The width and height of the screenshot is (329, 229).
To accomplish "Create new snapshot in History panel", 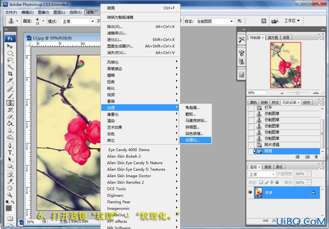I will click(x=307, y=157).
